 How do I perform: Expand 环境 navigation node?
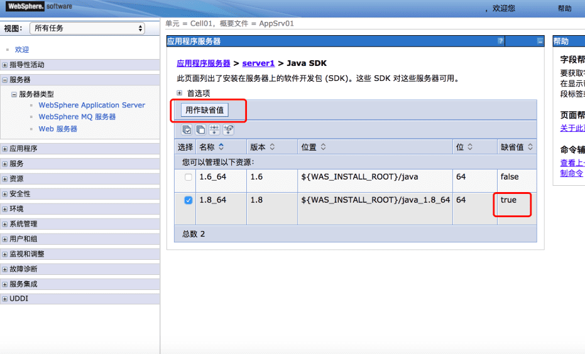point(4,208)
